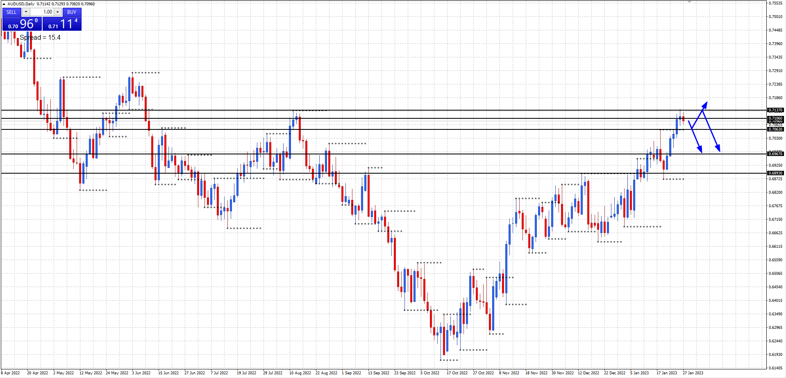Increase trade volume with the up arrow

pyautogui.click(x=58, y=12)
